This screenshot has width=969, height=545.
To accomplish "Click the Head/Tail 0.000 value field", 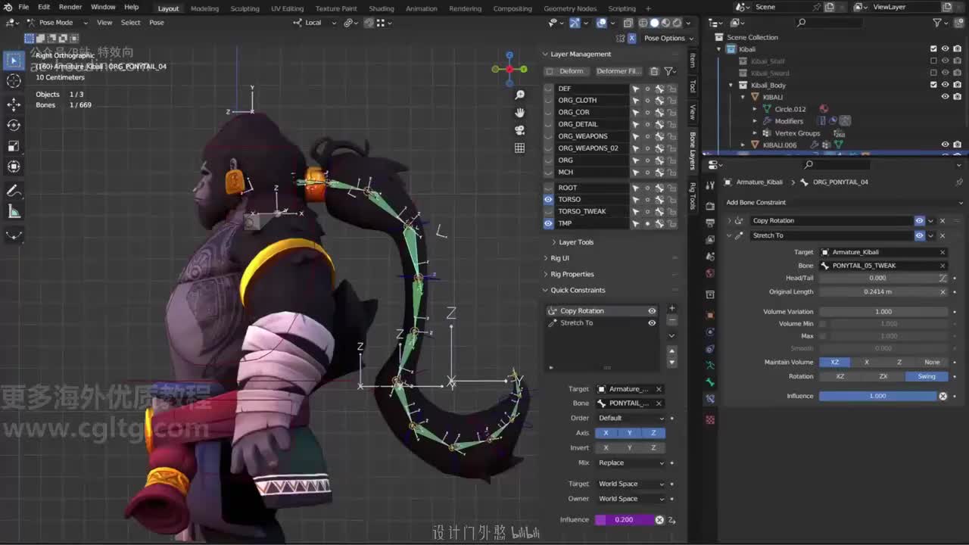I will pyautogui.click(x=878, y=278).
